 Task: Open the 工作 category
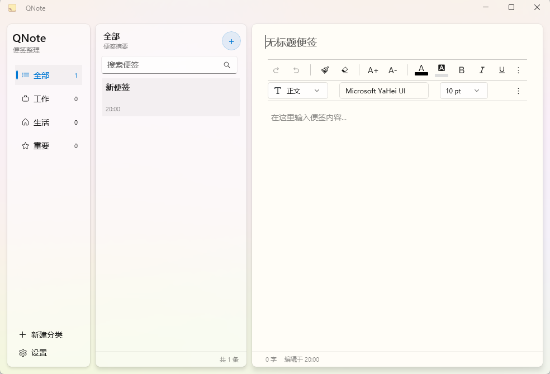coord(49,99)
